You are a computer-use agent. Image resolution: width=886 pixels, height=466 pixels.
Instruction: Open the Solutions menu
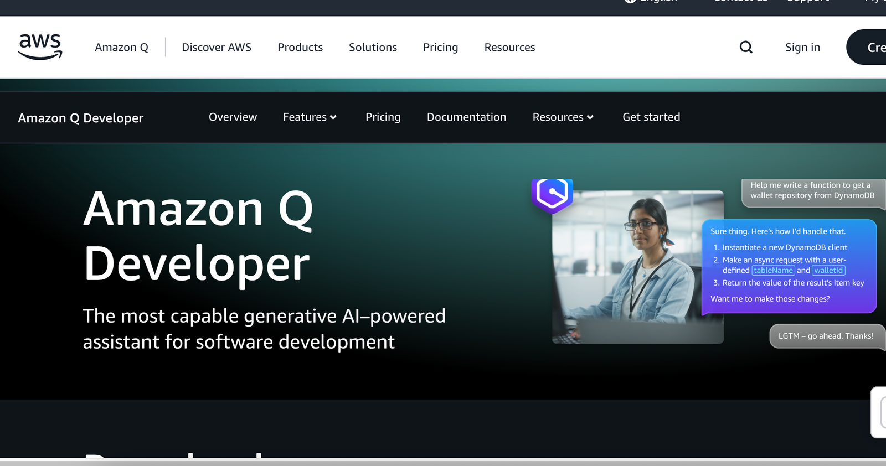373,48
